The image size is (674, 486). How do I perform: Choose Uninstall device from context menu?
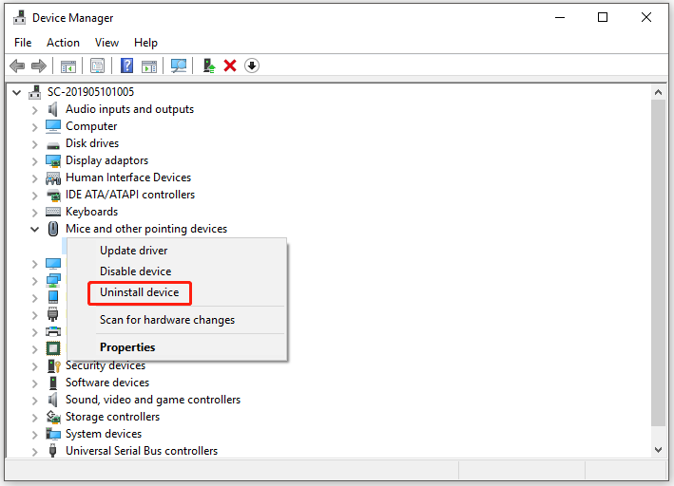point(140,292)
